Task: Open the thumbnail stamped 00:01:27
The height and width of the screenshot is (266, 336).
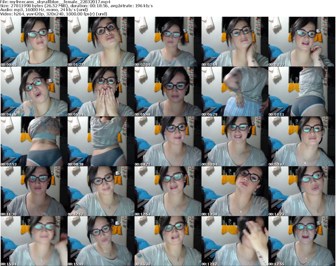Action: [101, 42]
